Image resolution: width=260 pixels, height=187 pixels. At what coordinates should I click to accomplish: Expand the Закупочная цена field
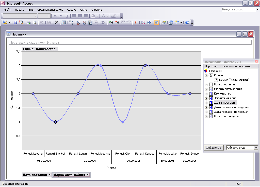[x=206, y=98]
